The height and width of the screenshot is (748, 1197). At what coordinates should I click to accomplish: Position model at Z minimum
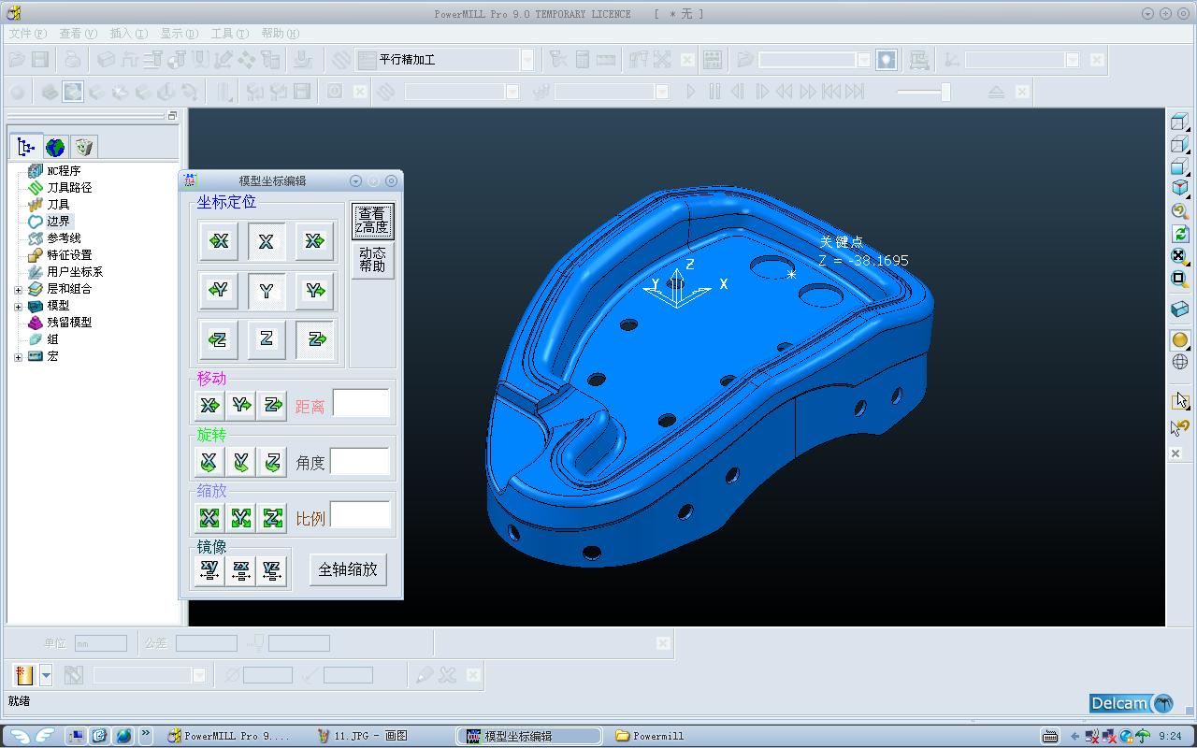219,339
